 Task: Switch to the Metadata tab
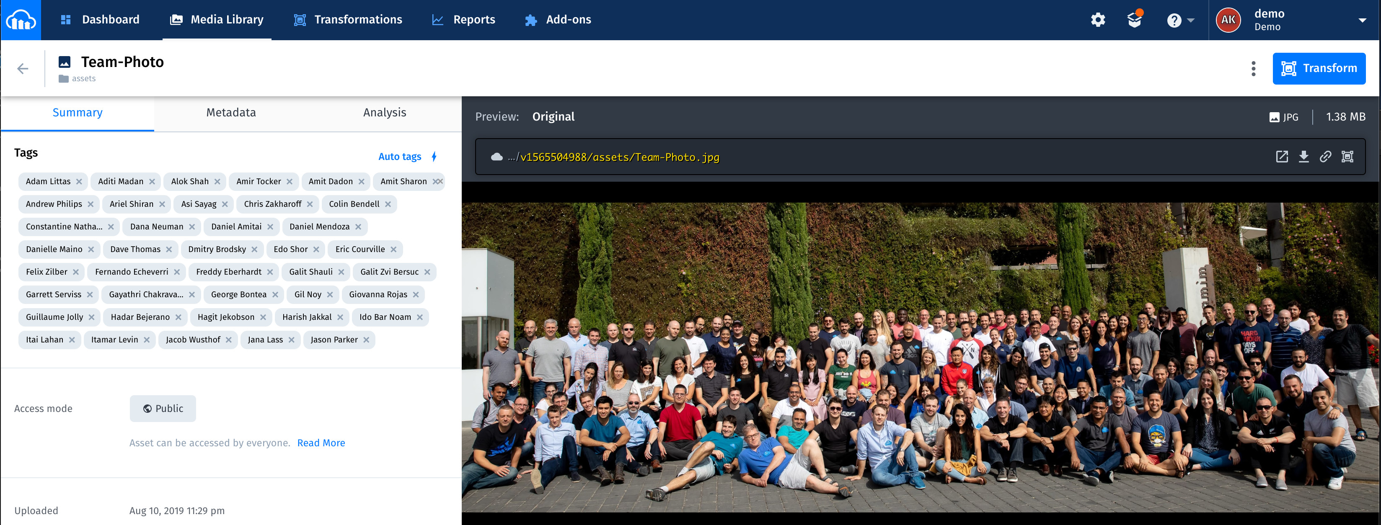pyautogui.click(x=230, y=113)
